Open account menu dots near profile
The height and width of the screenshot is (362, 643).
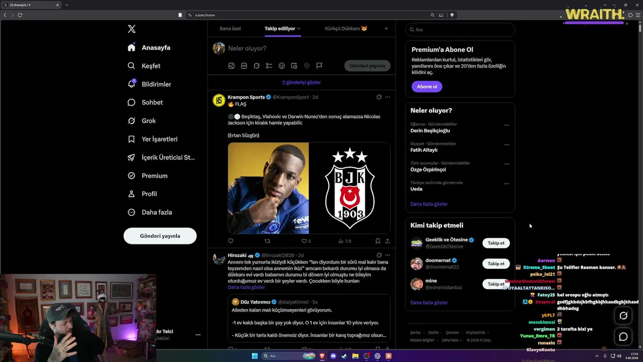pyautogui.click(x=198, y=335)
